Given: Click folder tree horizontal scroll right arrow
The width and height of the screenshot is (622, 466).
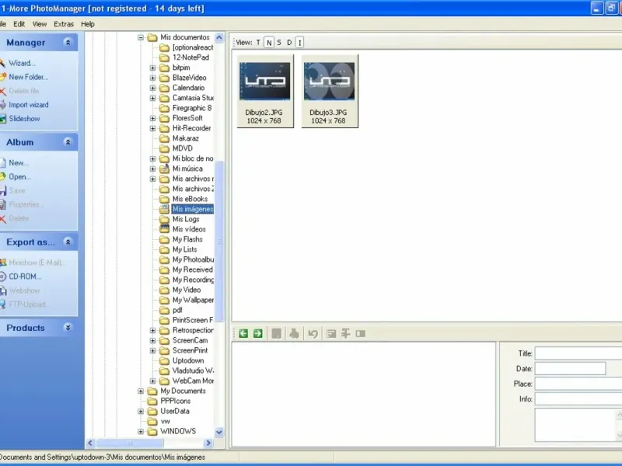Looking at the screenshot, I should pyautogui.click(x=208, y=443).
